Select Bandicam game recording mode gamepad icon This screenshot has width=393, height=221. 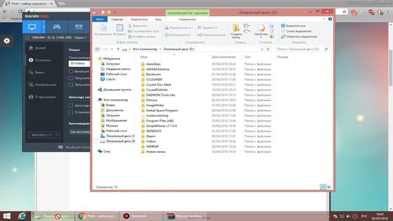[56, 27]
